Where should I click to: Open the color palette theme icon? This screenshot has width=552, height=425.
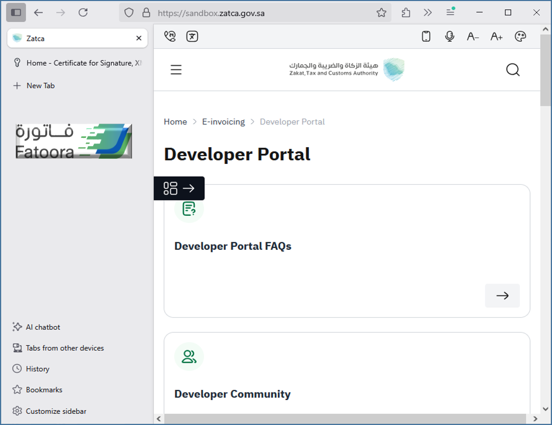point(520,37)
